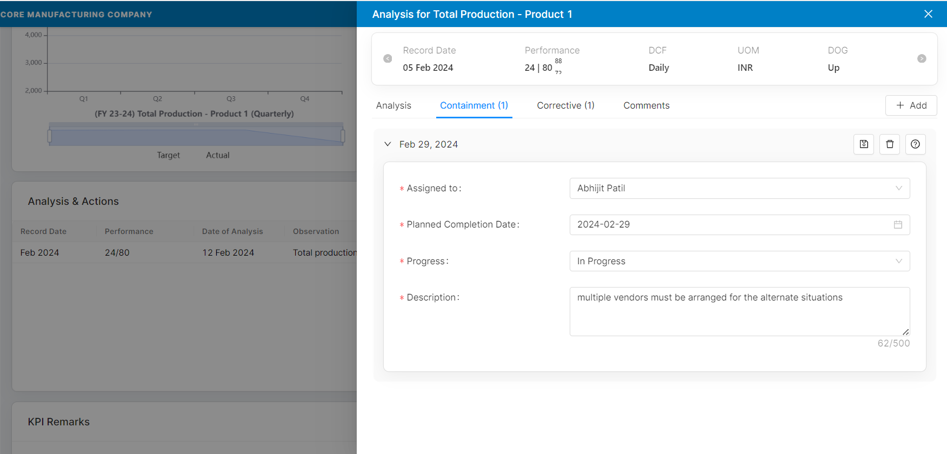947x454 pixels.
Task: Click the Feb 29, 2024 section title
Action: pyautogui.click(x=429, y=144)
